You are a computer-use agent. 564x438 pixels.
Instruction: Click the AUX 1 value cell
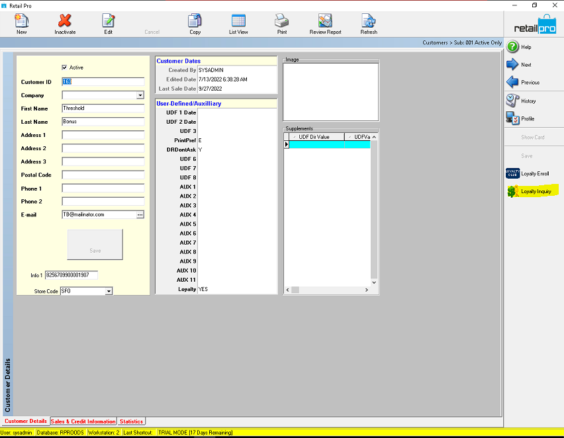[237, 187]
